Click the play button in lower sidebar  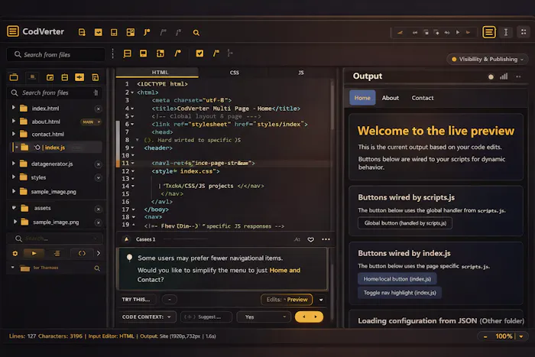click(34, 253)
